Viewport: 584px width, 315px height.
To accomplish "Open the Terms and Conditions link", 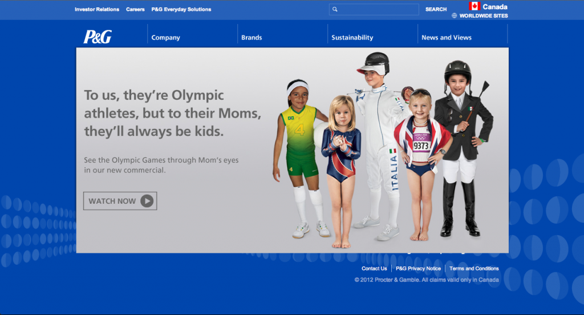I will tap(474, 268).
